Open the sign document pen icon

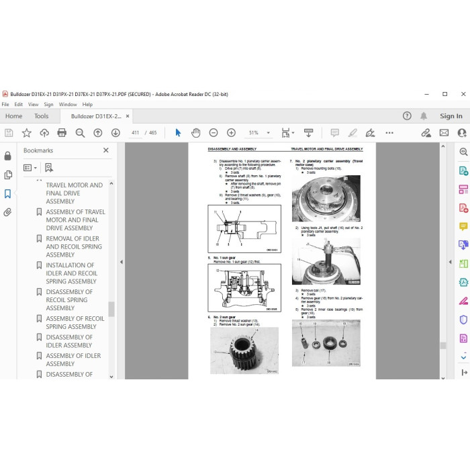point(370,133)
